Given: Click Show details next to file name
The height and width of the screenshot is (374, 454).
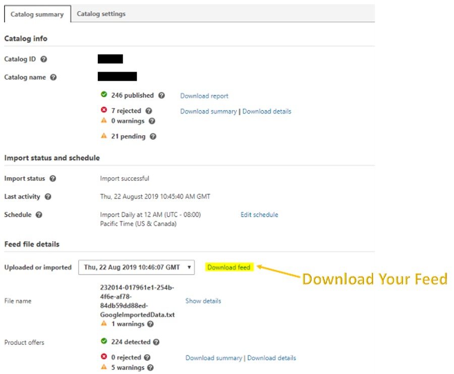Looking at the screenshot, I should tap(203, 301).
